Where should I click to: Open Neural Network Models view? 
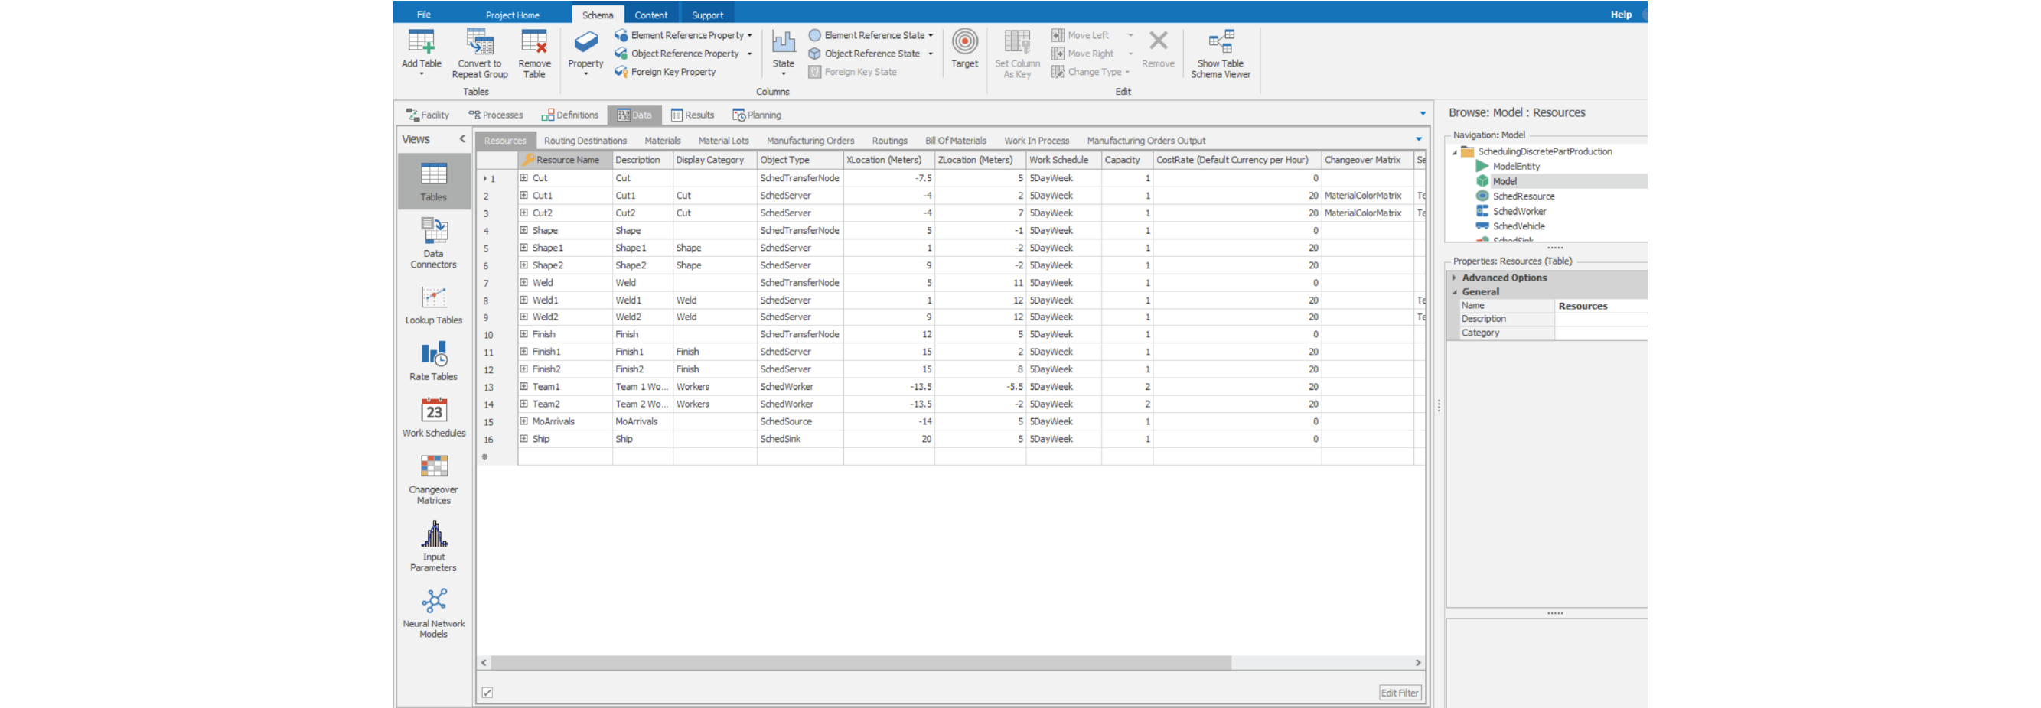coord(433,602)
